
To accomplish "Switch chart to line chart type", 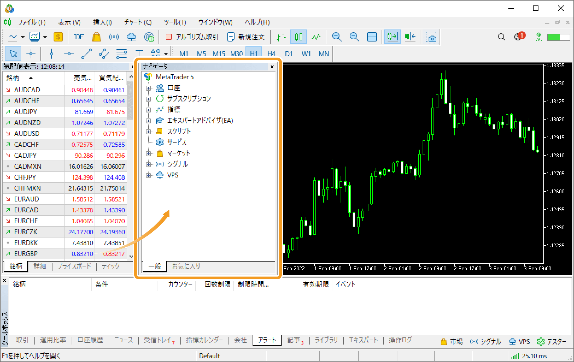I will 316,37.
